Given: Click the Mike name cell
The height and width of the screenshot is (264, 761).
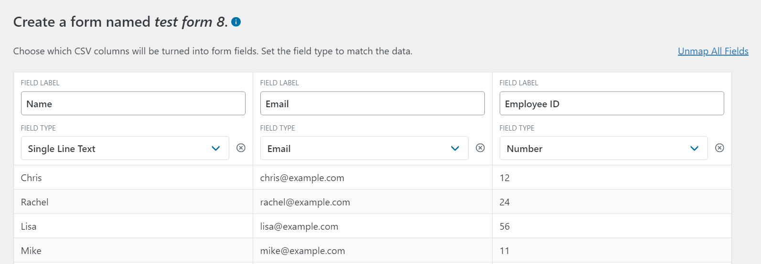Looking at the screenshot, I should 32,251.
